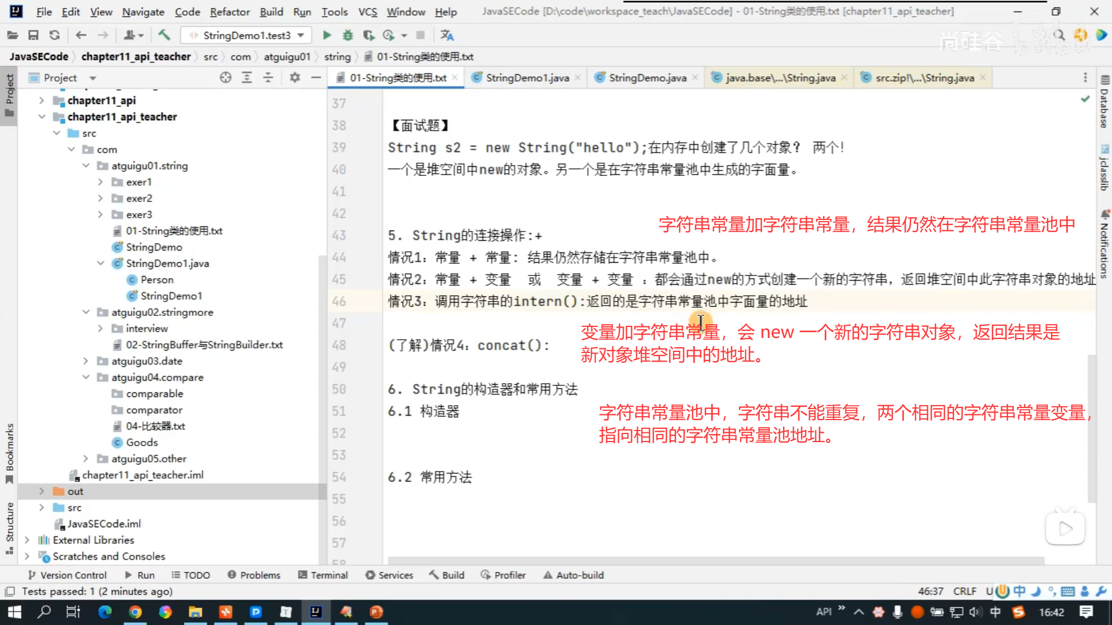Click the Translate icon in toolbar
Screen dimensions: 1112x625
tap(447, 35)
